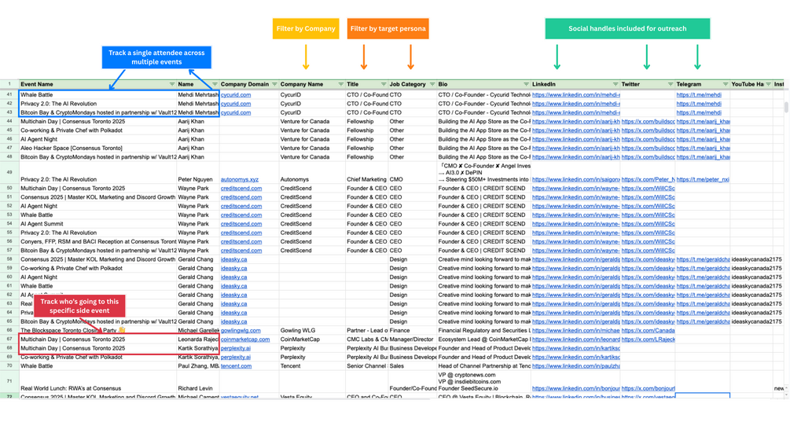Select 'CMO' job category cell
Image resolution: width=790 pixels, height=444 pixels.
tap(412, 173)
